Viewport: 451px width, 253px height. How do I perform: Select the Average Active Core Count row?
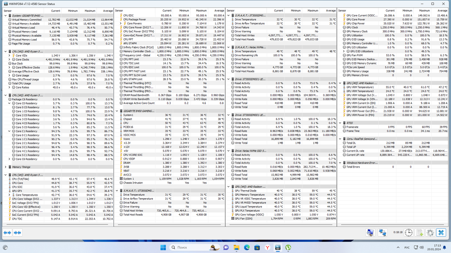(169, 103)
